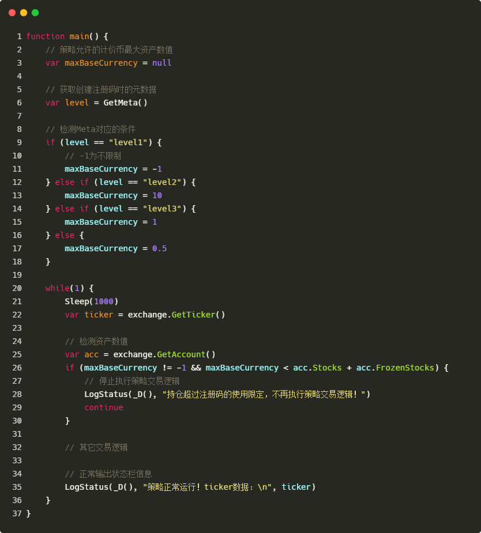The height and width of the screenshot is (533, 481).
Task: Click comment '获取创建注册码时的元数据'
Action: click(108, 89)
